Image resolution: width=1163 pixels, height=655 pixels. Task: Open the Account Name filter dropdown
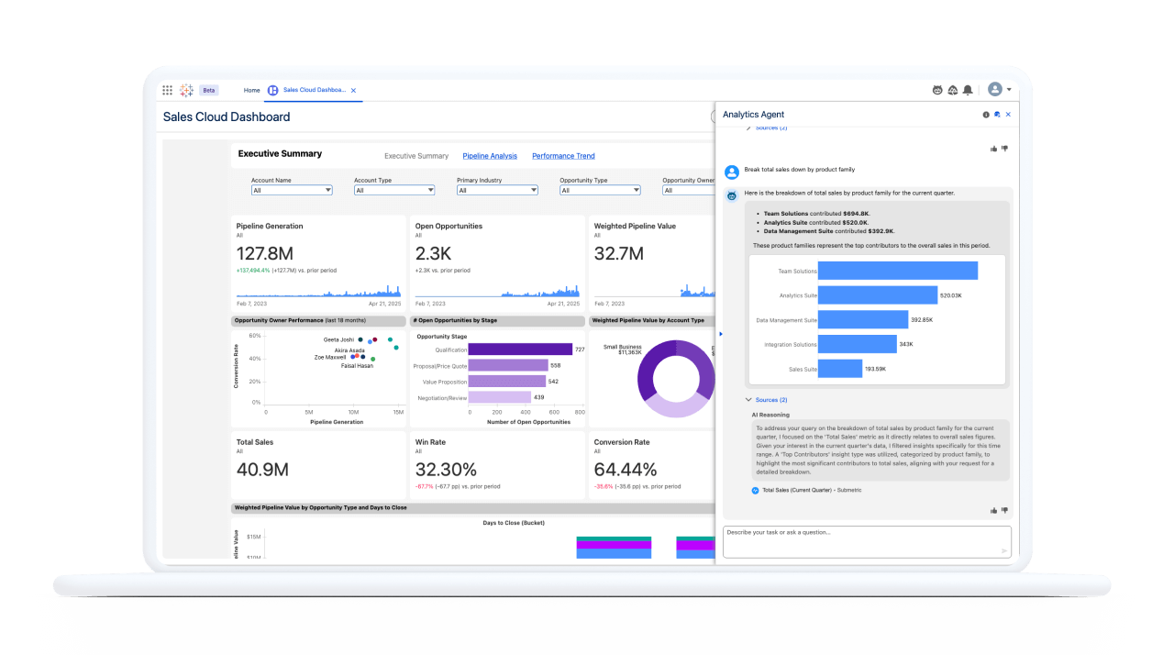click(x=291, y=189)
